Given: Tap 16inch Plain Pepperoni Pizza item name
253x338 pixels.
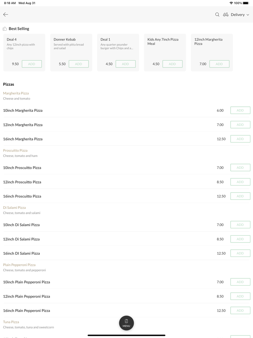Looking at the screenshot, I should (x=26, y=310).
